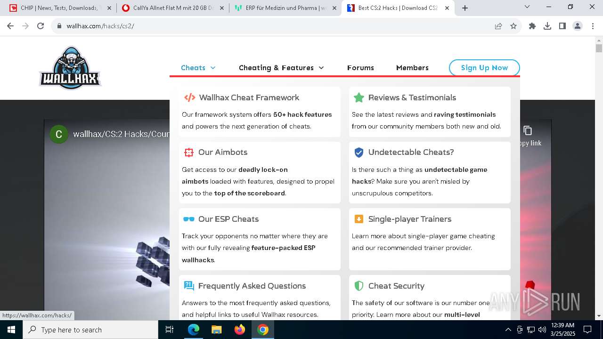Toggle the browser side panel
Image resolution: width=603 pixels, height=339 pixels.
click(562, 26)
